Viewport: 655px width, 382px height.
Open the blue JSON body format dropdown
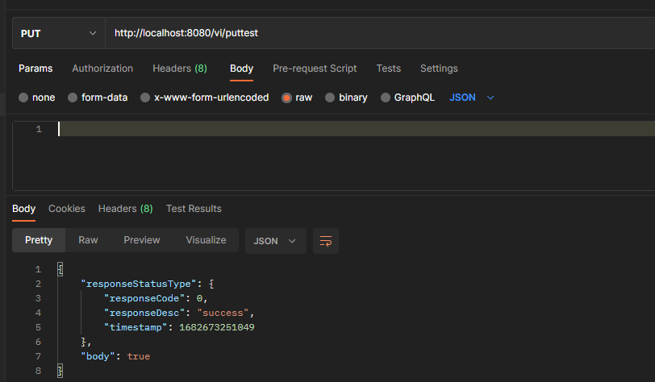472,98
